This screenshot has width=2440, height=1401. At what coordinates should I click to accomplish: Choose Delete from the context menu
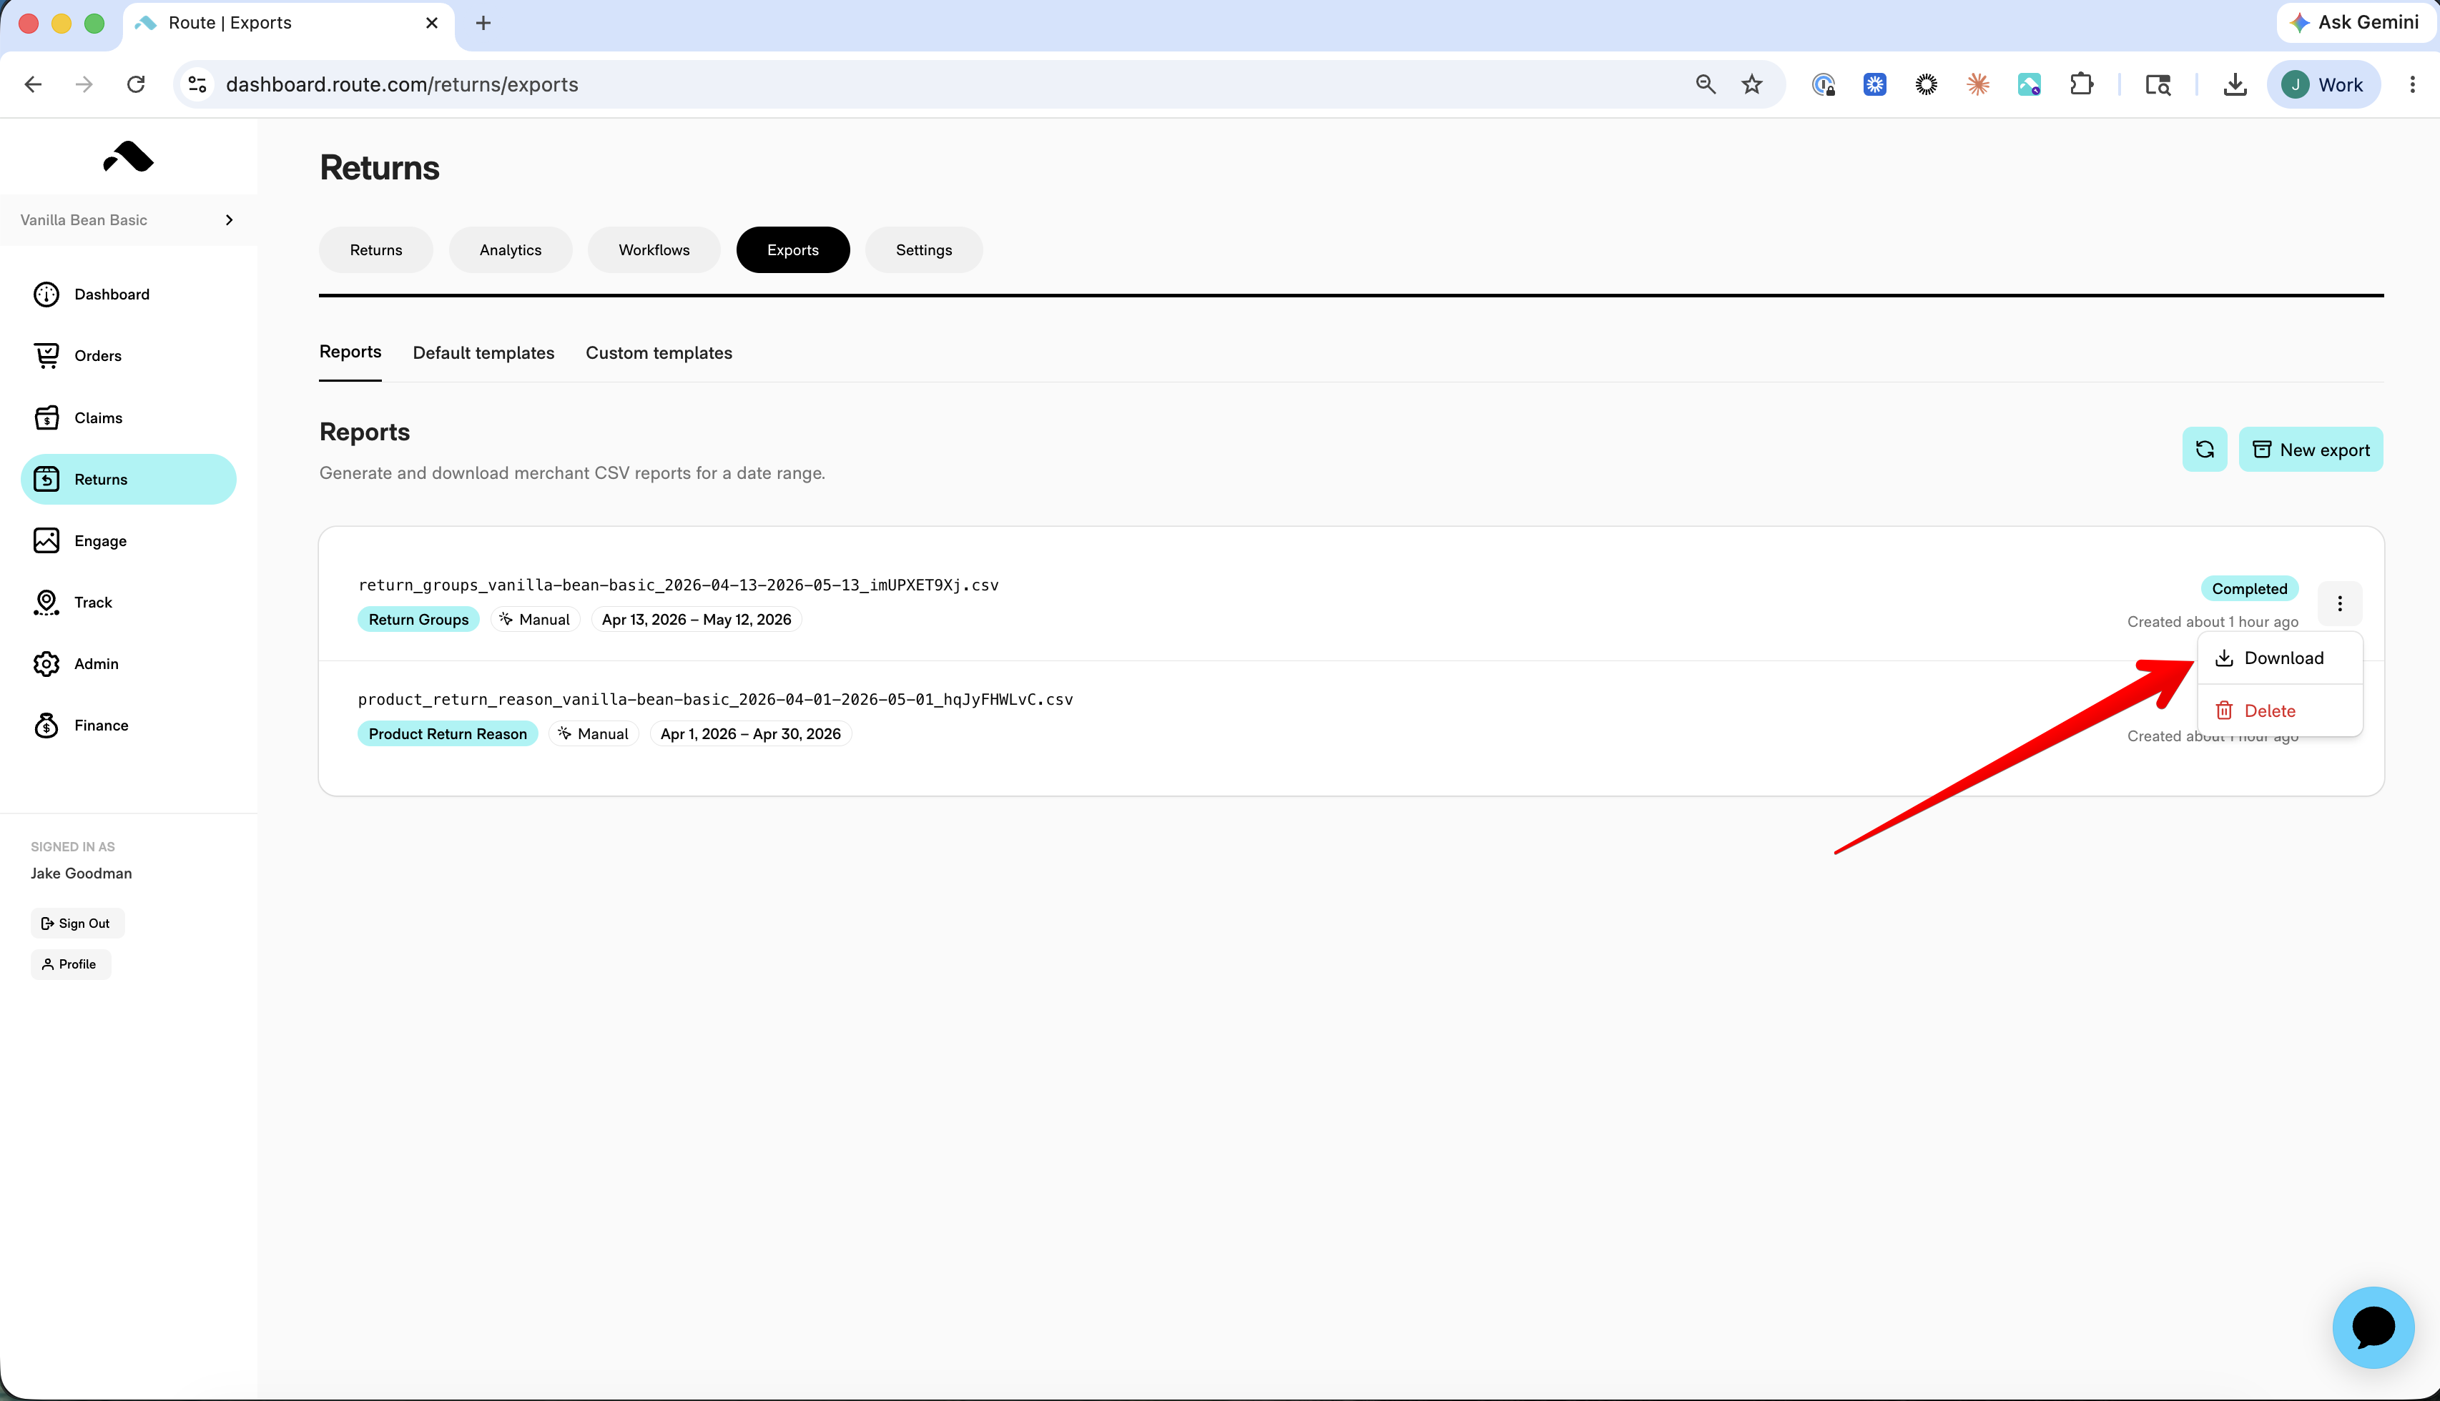2279,711
